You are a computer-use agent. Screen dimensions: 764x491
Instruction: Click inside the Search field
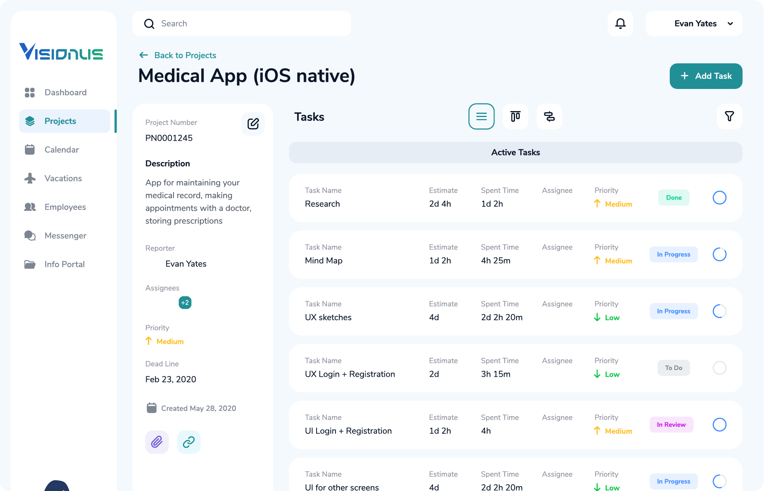pos(237,23)
